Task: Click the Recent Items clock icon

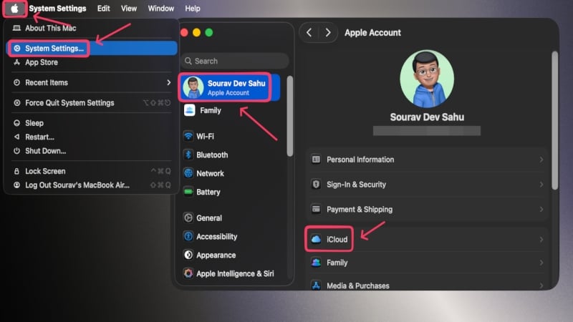Action: [x=16, y=82]
